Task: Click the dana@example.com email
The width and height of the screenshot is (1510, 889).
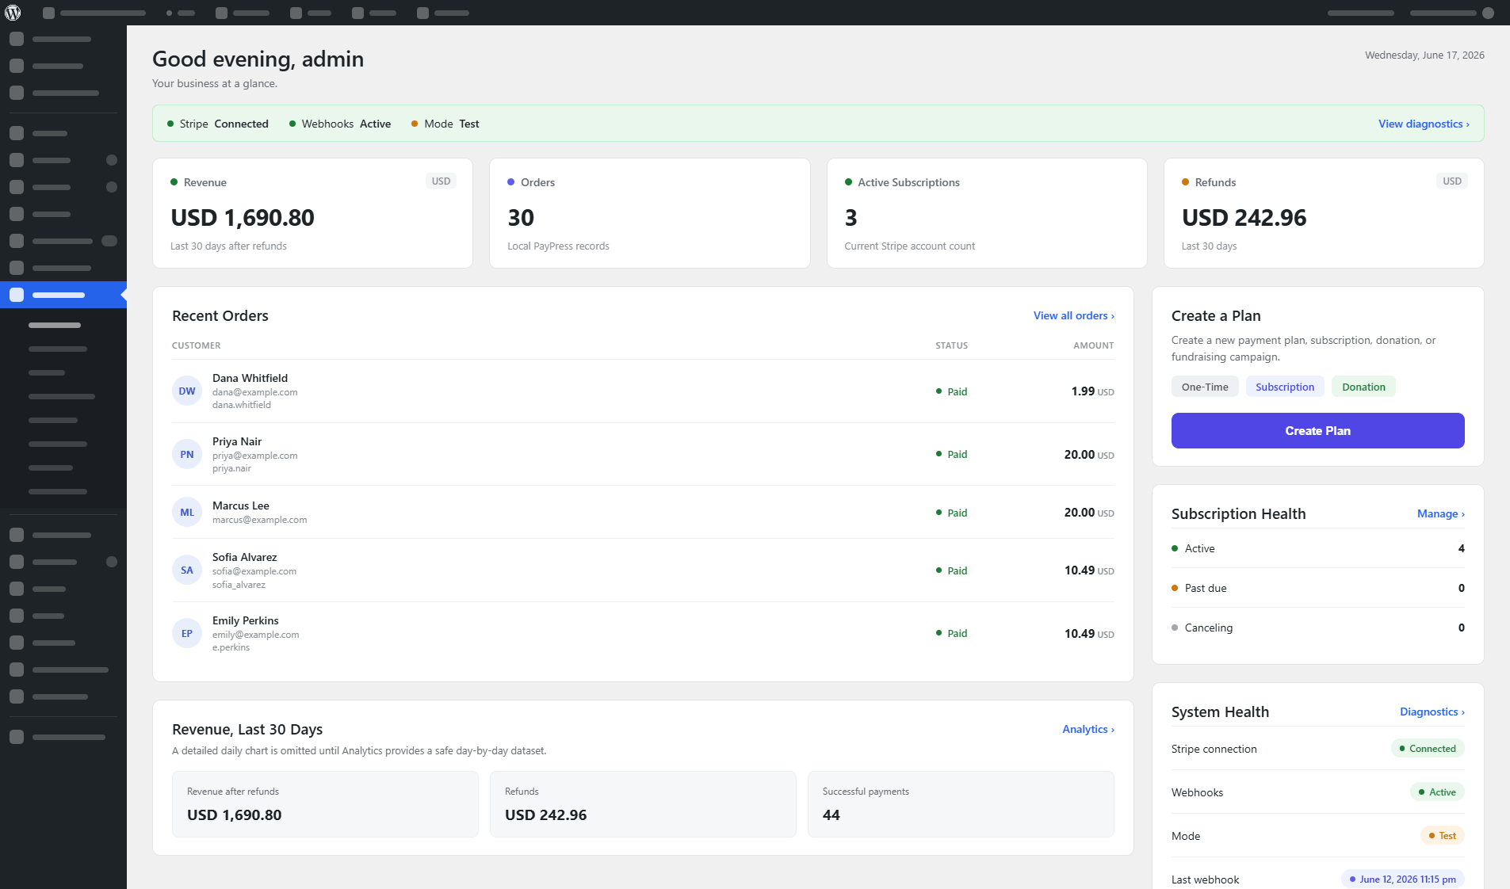Action: pos(254,392)
